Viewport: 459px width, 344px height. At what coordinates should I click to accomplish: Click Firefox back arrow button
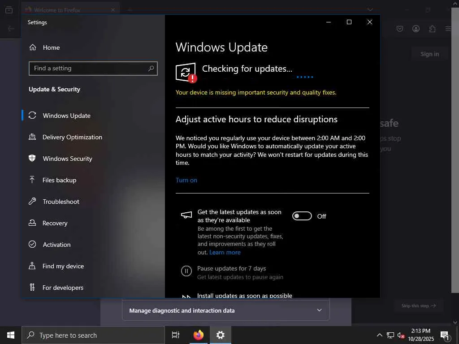[11, 29]
